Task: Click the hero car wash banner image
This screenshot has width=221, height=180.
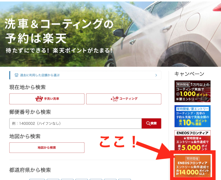Action: pos(110,34)
